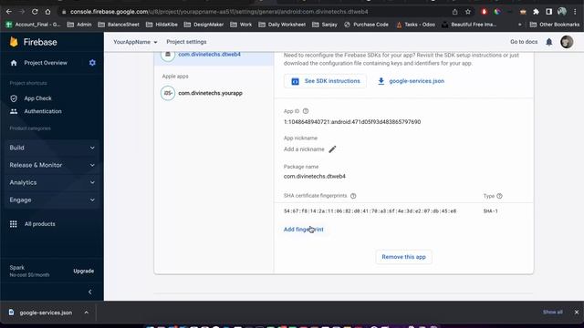The width and height of the screenshot is (584, 328).
Task: Open Go to docs link
Action: (524, 42)
